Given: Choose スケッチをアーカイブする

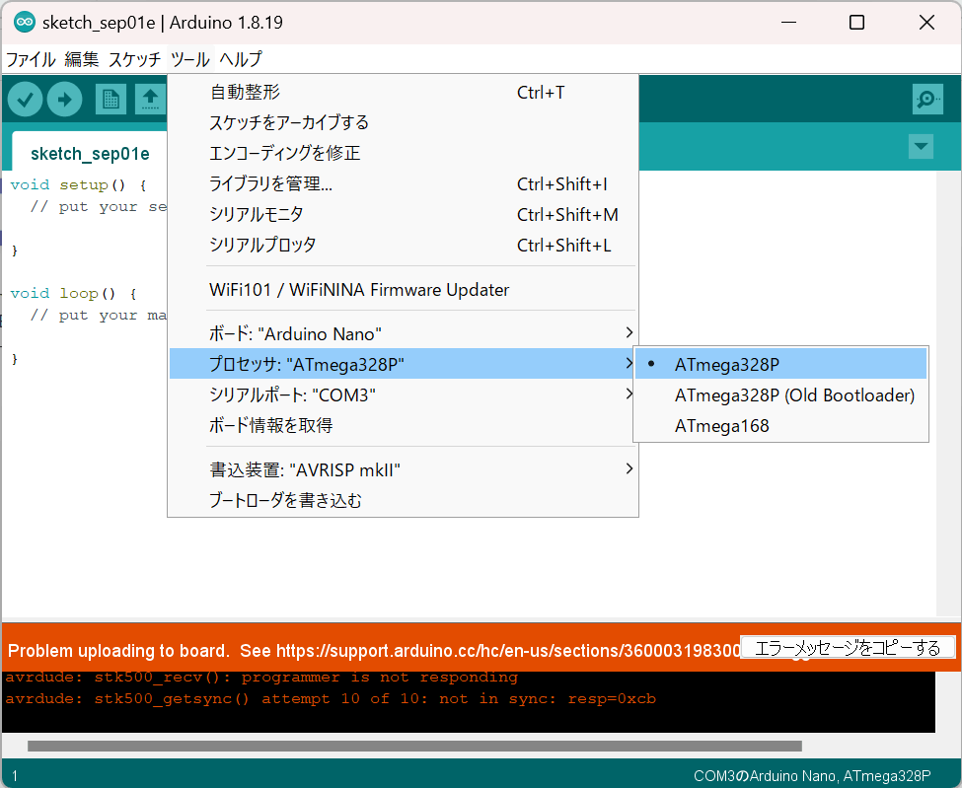Looking at the screenshot, I should pos(403,122).
